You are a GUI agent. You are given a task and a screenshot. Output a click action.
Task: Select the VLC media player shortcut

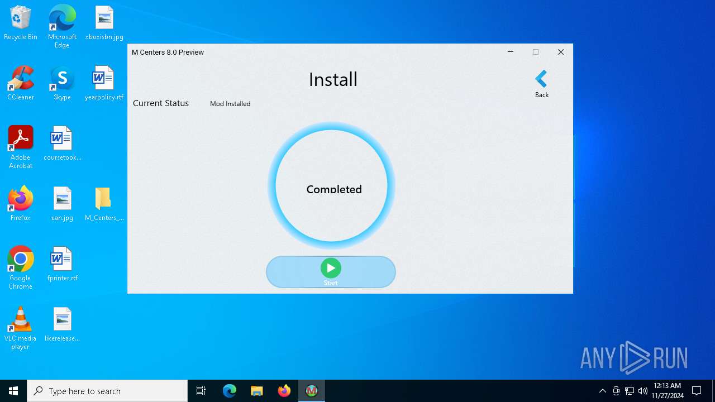click(x=21, y=328)
